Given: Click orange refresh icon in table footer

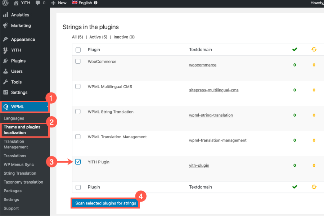Looking at the screenshot, I should click(314, 187).
